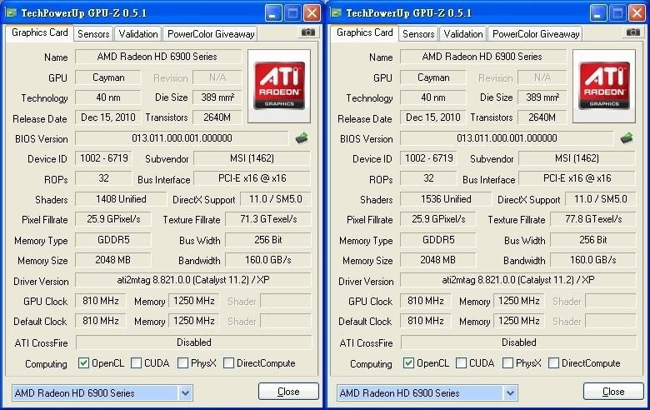
Task: Click Name field in left window
Action: (158, 57)
